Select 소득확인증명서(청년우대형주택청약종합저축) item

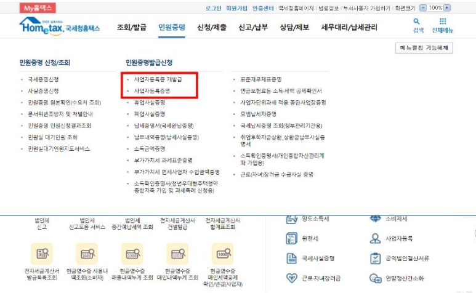175,187
